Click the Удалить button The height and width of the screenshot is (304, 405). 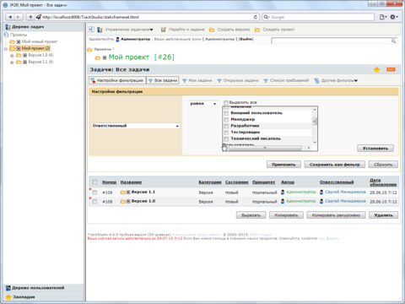tap(383, 215)
